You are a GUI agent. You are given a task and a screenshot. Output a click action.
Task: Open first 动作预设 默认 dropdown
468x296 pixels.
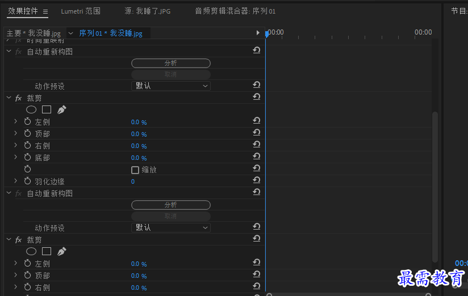click(x=171, y=86)
